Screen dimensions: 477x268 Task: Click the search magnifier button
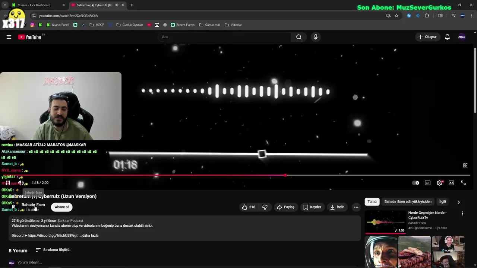[x=299, y=37]
